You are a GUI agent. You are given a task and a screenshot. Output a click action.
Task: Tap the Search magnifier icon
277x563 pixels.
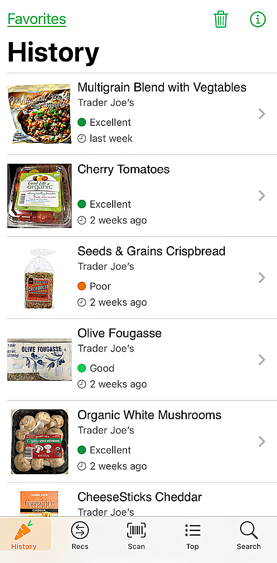[x=249, y=531]
